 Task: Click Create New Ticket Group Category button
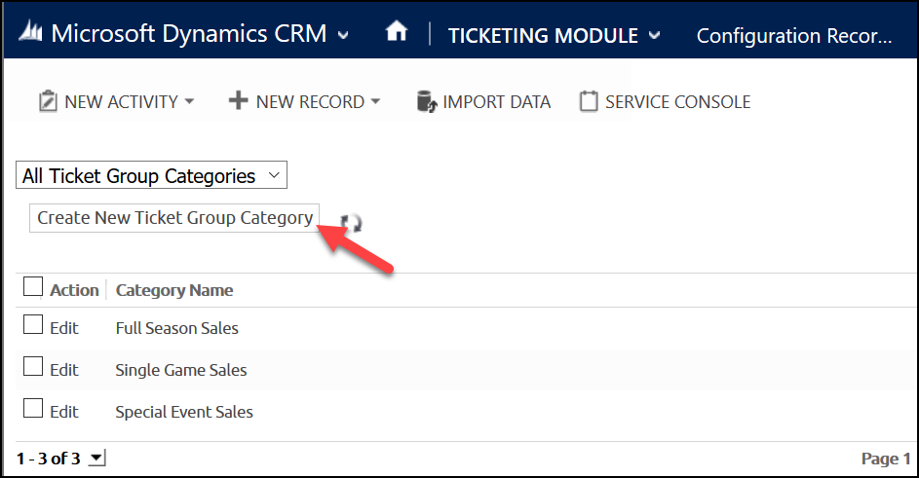pyautogui.click(x=174, y=218)
